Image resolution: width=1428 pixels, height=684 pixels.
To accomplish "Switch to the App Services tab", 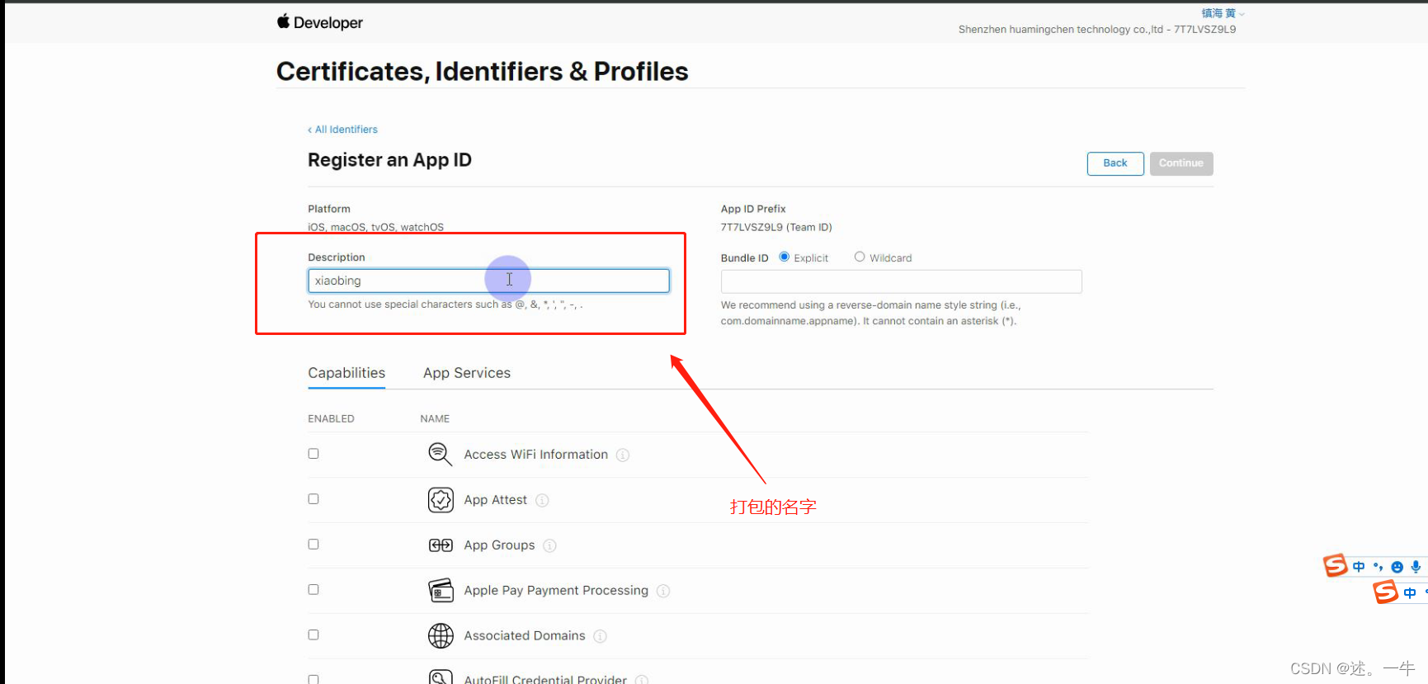I will tap(467, 373).
